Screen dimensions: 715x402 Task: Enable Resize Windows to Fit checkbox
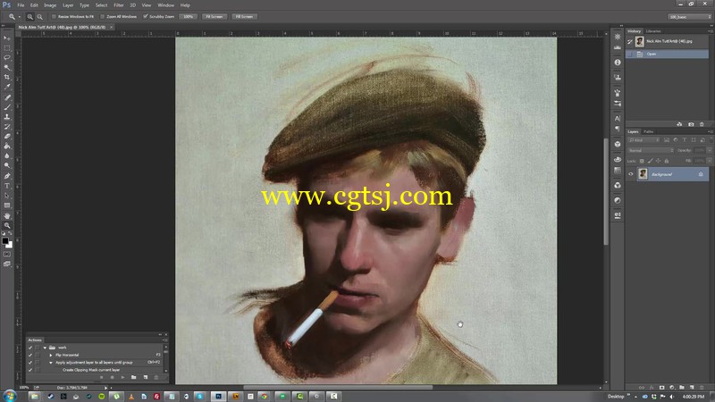click(54, 16)
